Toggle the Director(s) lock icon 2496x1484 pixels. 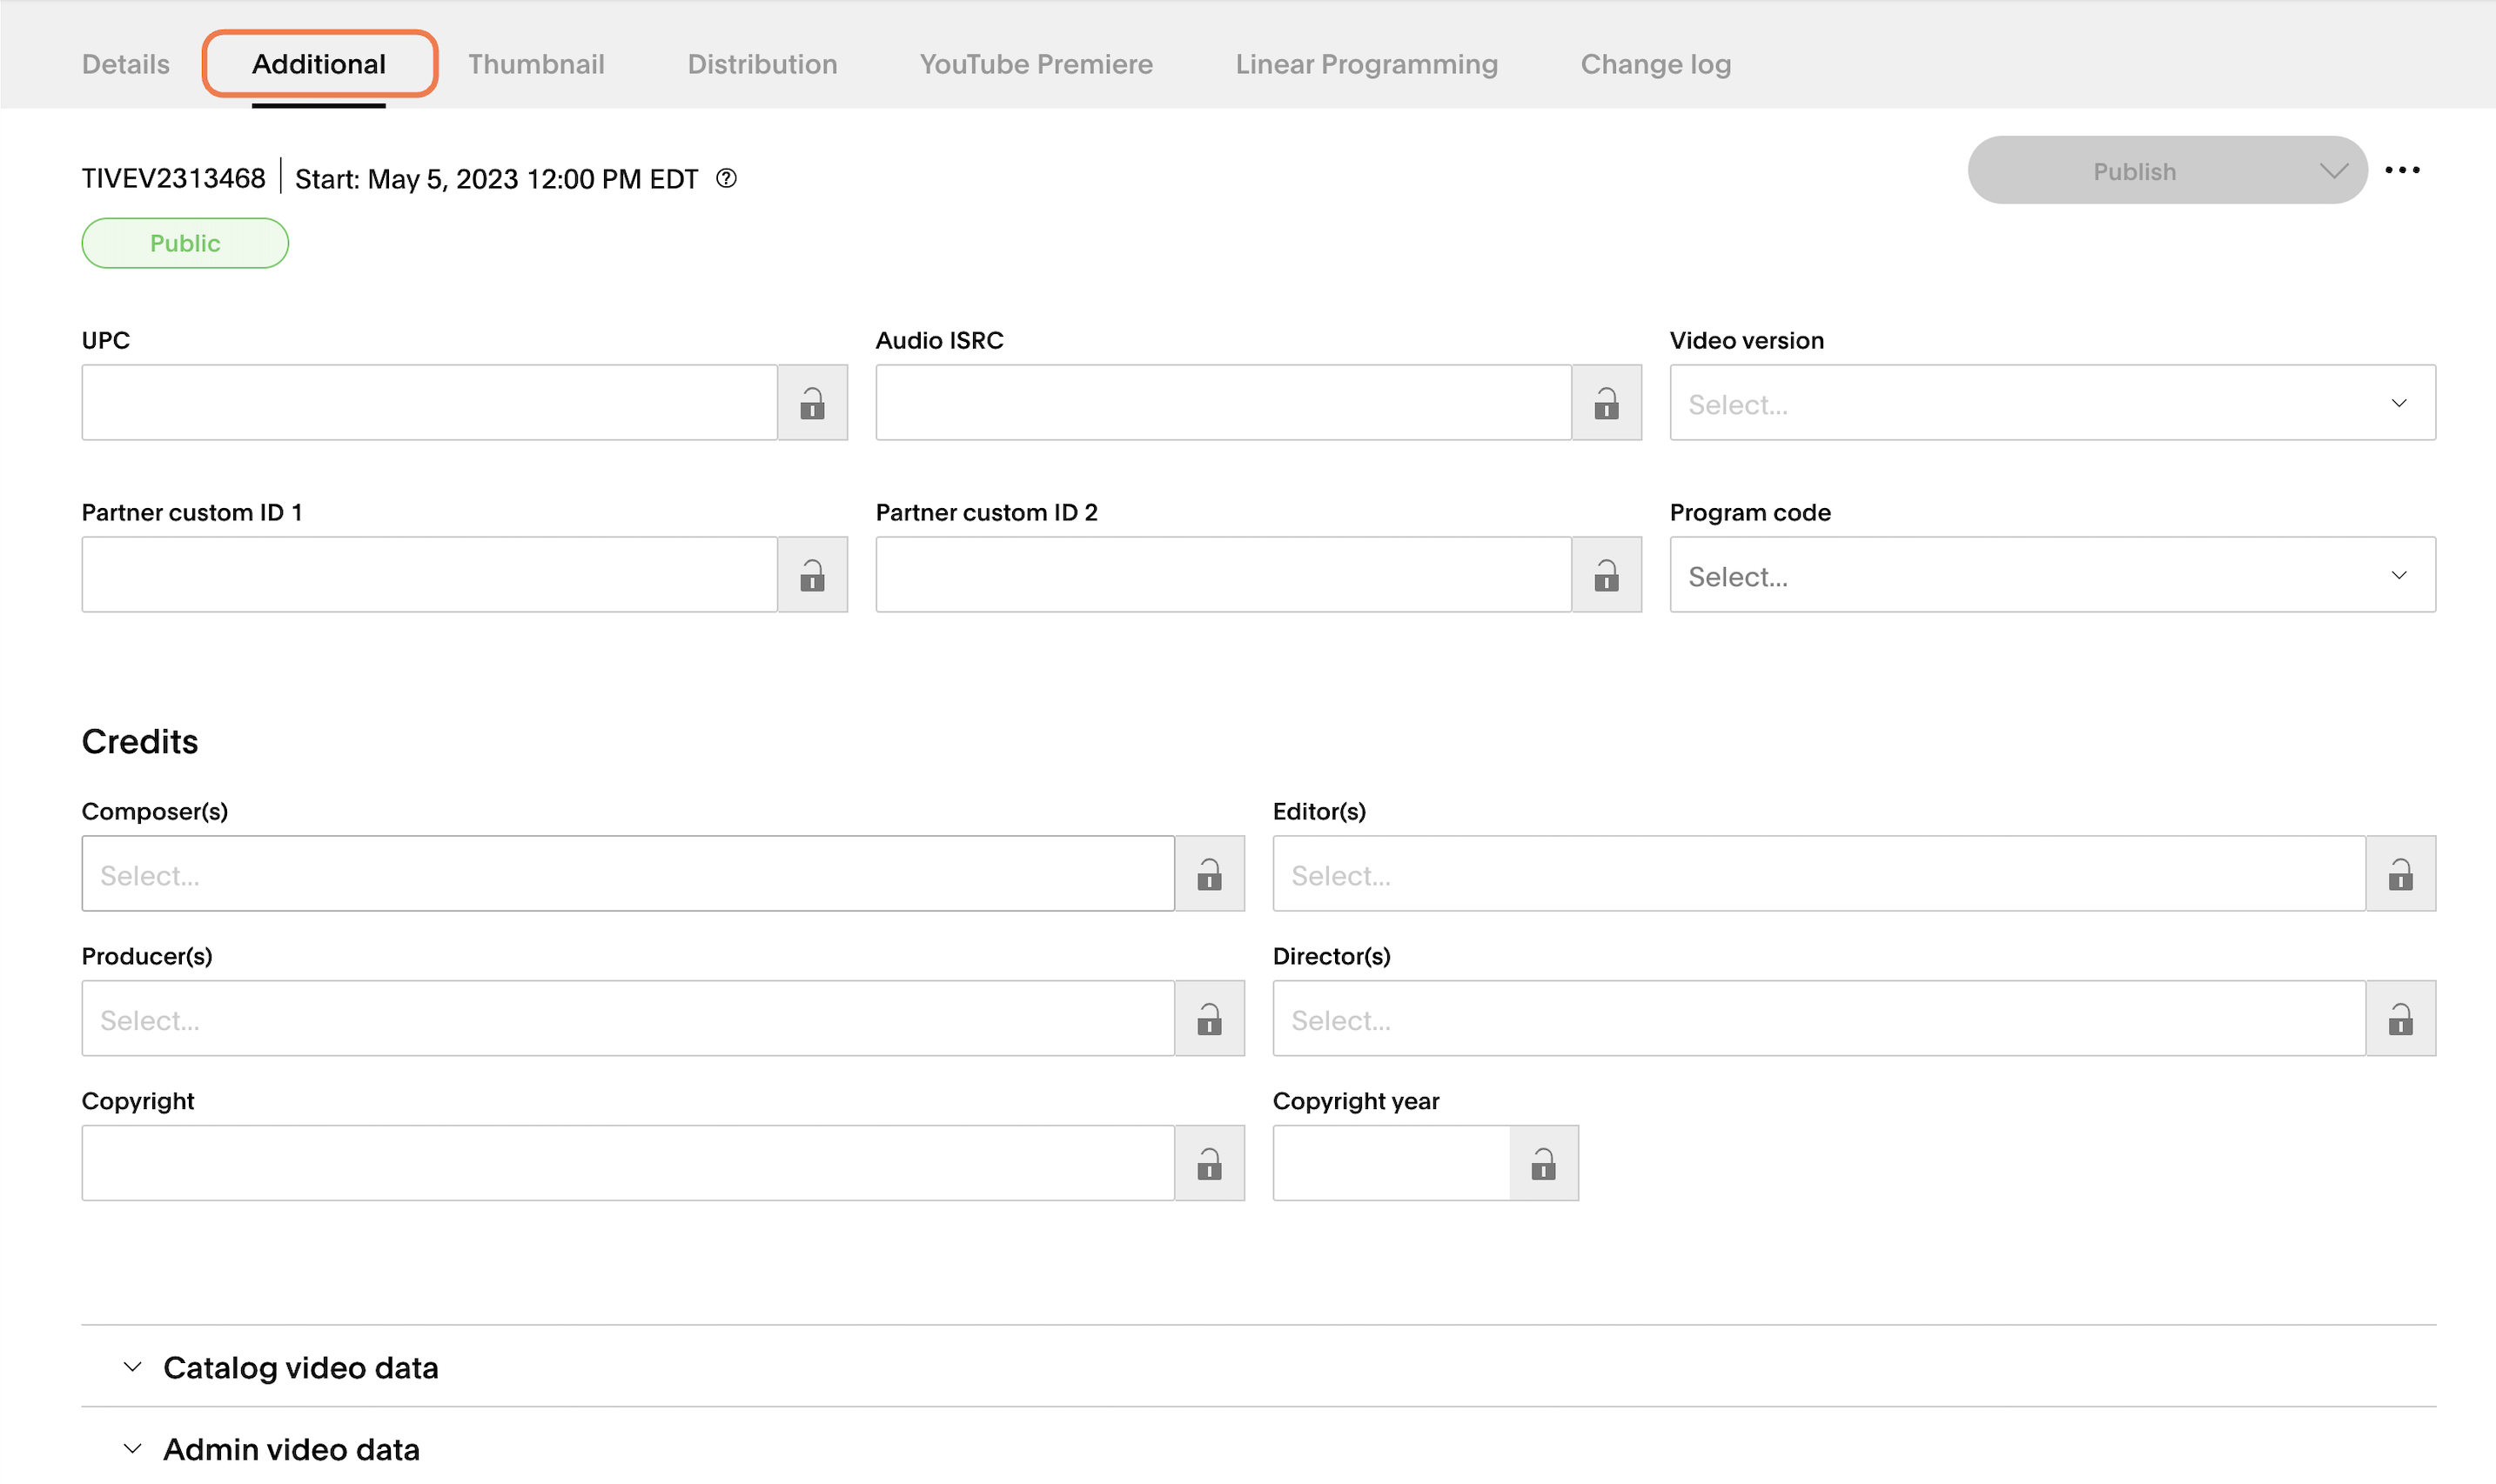coord(2401,1019)
